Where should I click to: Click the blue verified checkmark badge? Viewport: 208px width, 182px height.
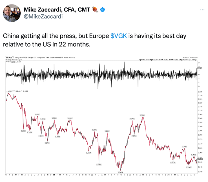tap(103, 10)
